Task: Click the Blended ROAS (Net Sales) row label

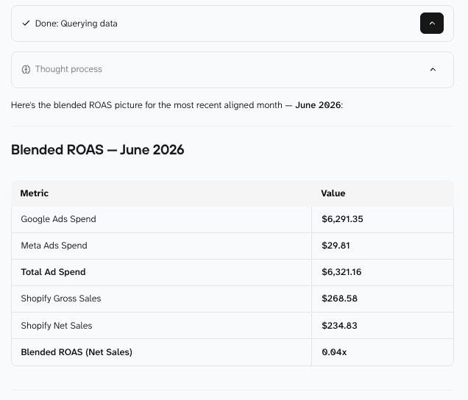Action: (77, 352)
